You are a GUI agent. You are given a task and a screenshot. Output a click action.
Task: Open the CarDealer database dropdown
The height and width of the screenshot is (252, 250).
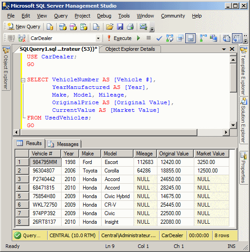98,39
